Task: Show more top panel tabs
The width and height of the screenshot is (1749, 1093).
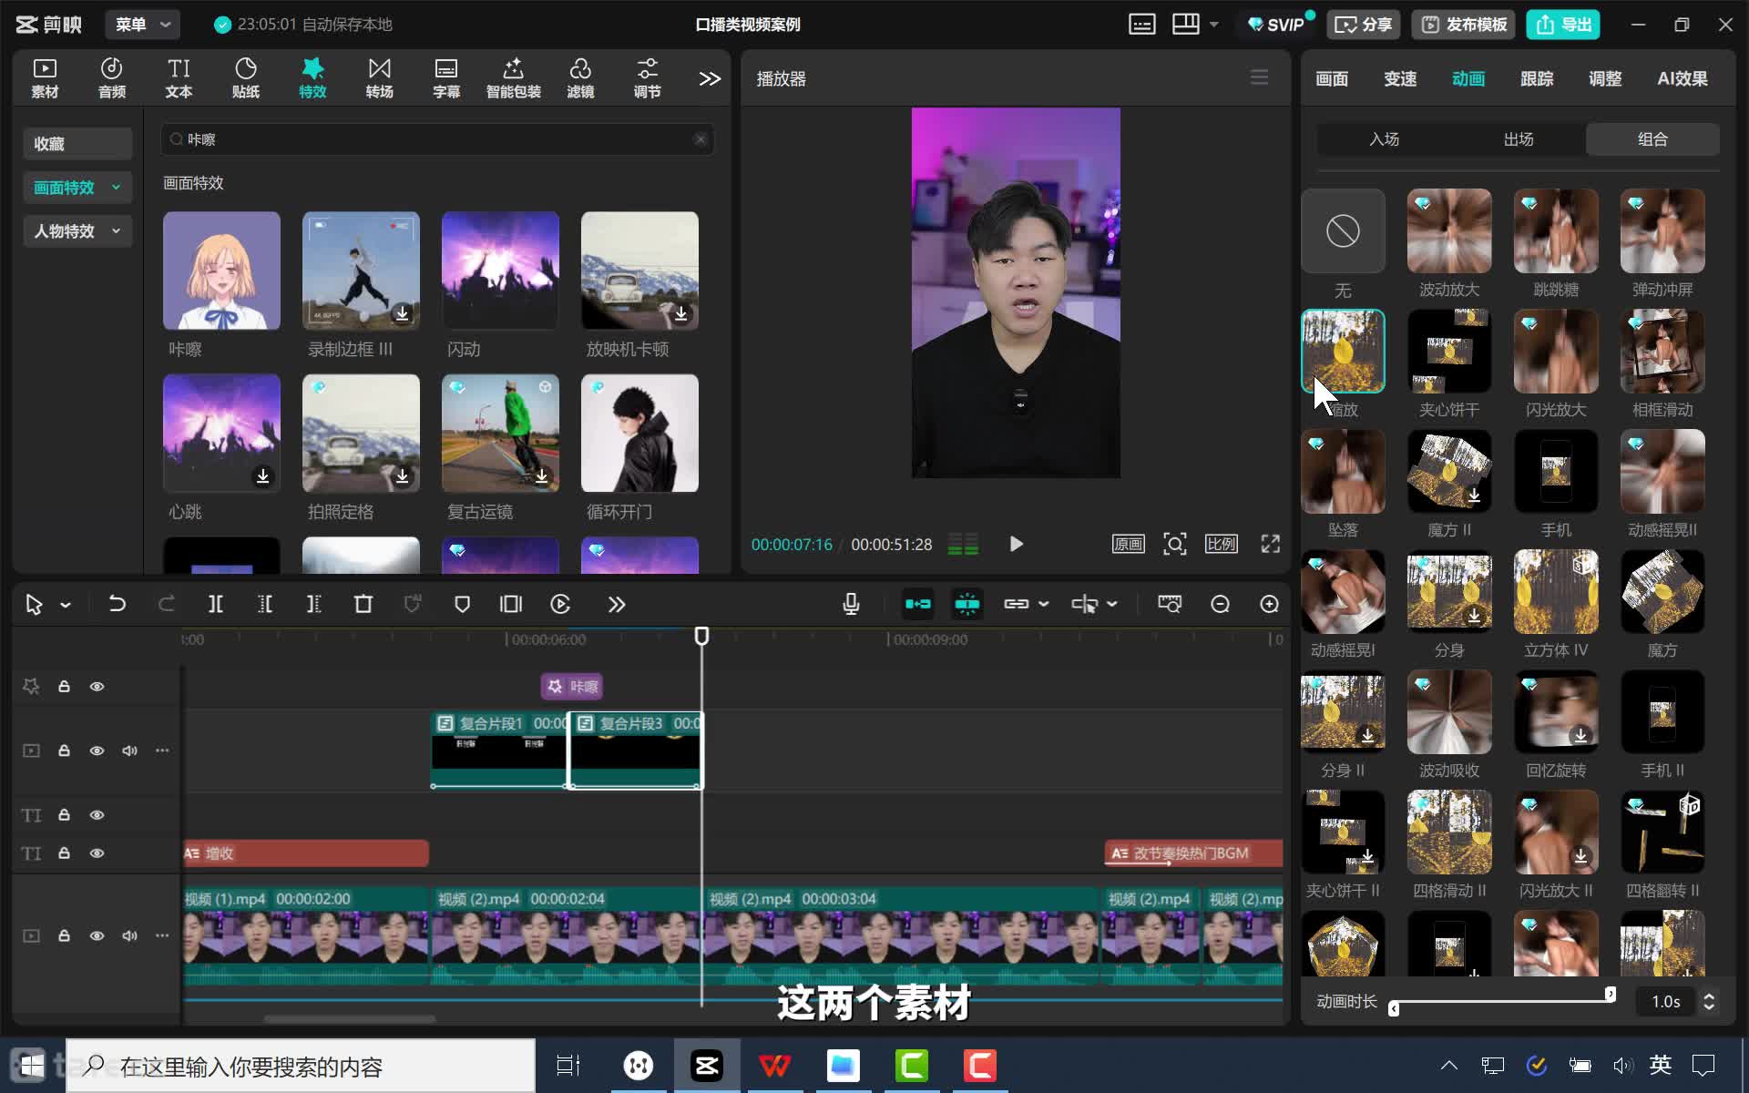Action: 710,78
